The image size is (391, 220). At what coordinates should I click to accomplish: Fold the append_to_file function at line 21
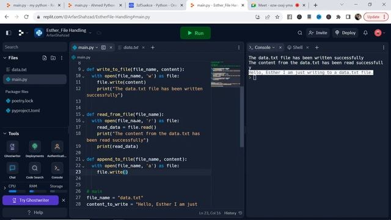83,159
